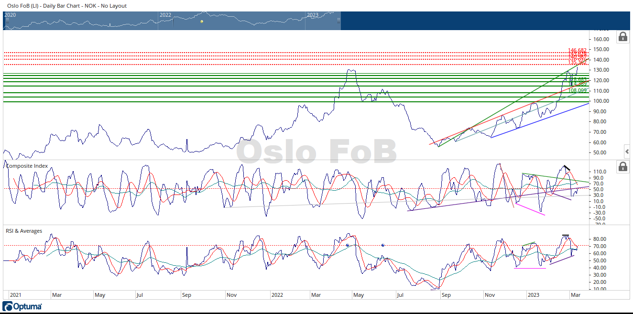
Task: Select the Composite Index pane label
Action: point(27,166)
